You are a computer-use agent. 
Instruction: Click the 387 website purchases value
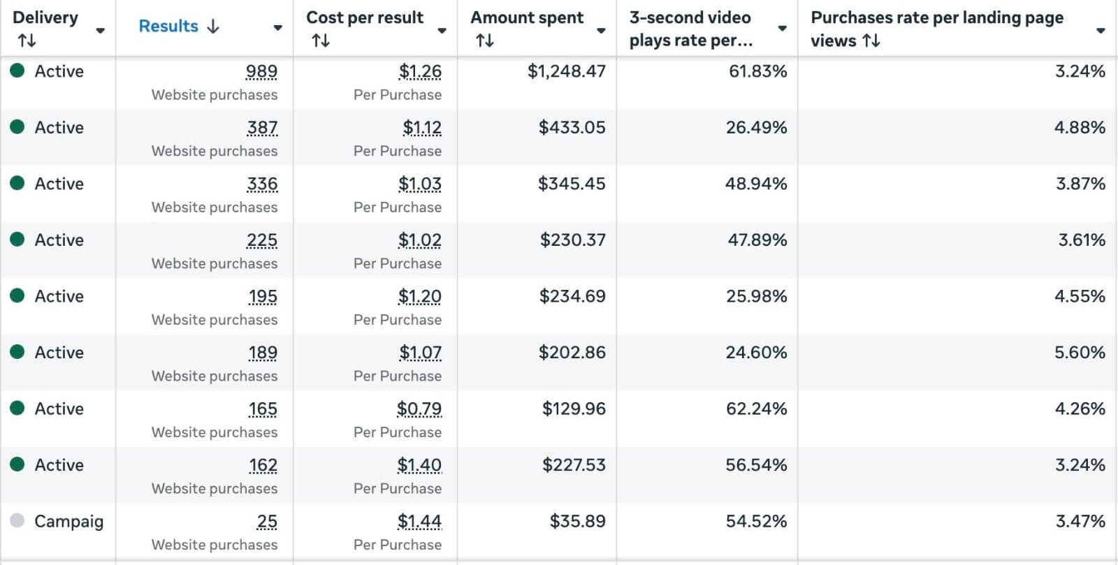[x=262, y=128]
